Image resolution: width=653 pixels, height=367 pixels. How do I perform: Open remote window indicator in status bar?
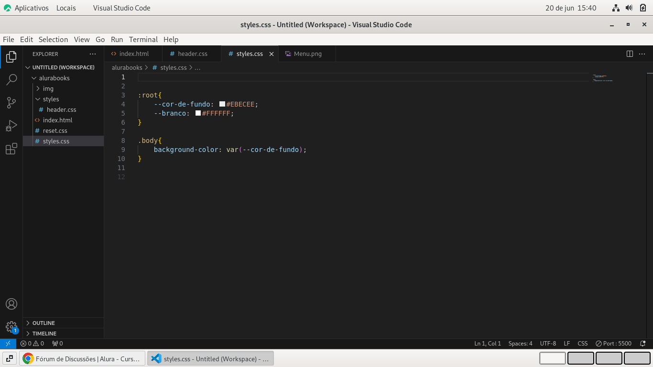tap(8, 344)
